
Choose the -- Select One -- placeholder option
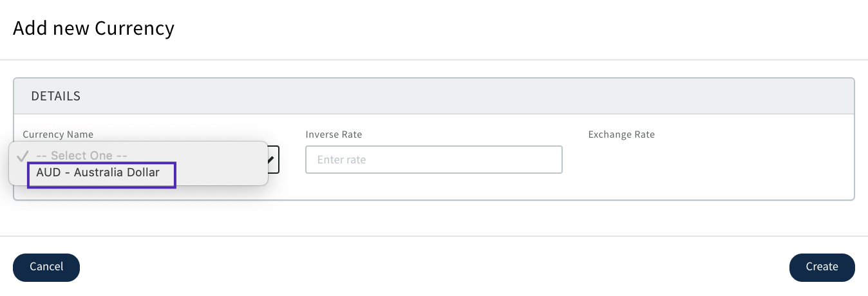[82, 155]
